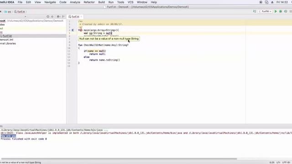The height and width of the screenshot is (164, 292).
Task: Run with coverage from the toolbar icon
Action: pyautogui.click(x=286, y=11)
